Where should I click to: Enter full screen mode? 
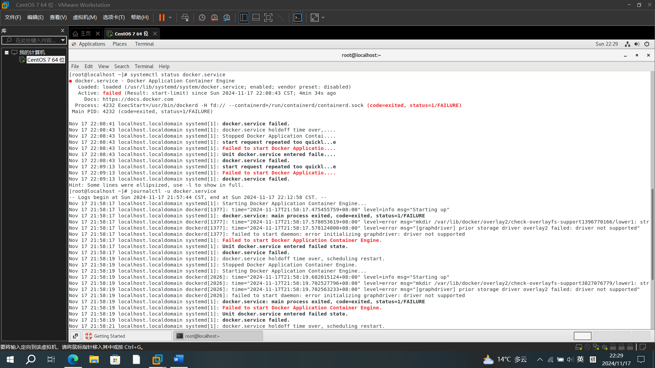[x=268, y=18]
